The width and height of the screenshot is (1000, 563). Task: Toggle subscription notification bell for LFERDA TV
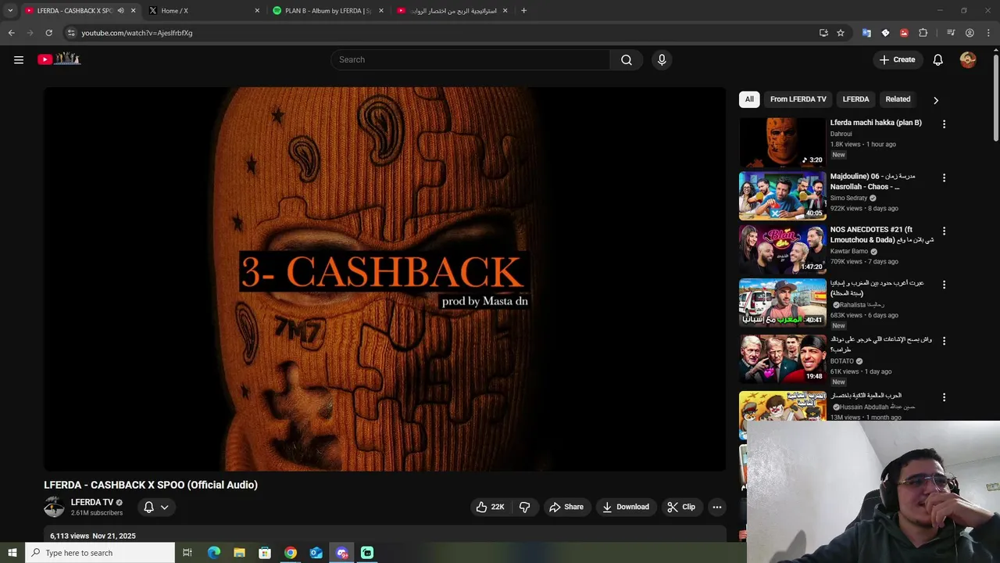point(148,507)
